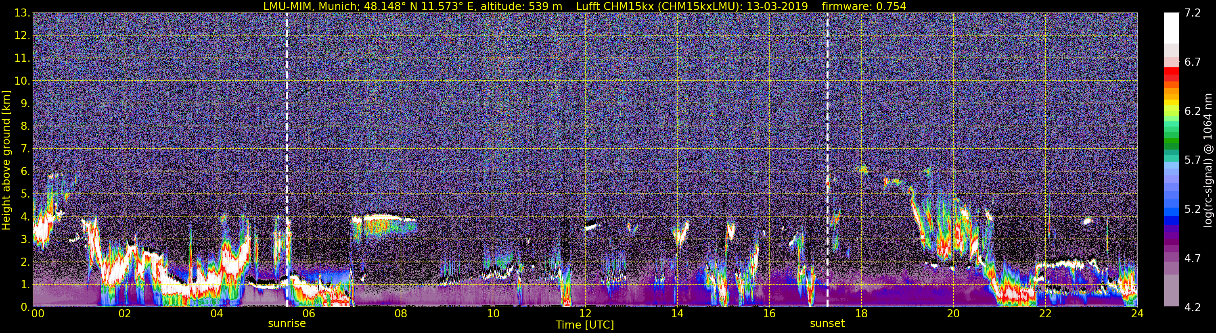This screenshot has width=1216, height=333.
Task: Click the 'Time [UTC]' axis label
Action: [x=585, y=325]
